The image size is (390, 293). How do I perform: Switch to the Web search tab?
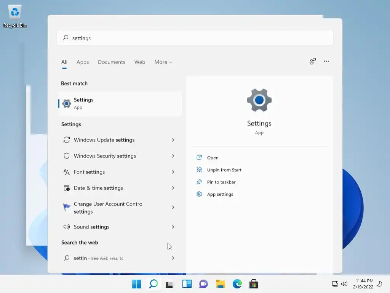[140, 62]
